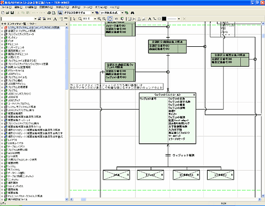Click the large 'A' font icon above tree
This screenshot has height=206, width=265.
[55, 19]
